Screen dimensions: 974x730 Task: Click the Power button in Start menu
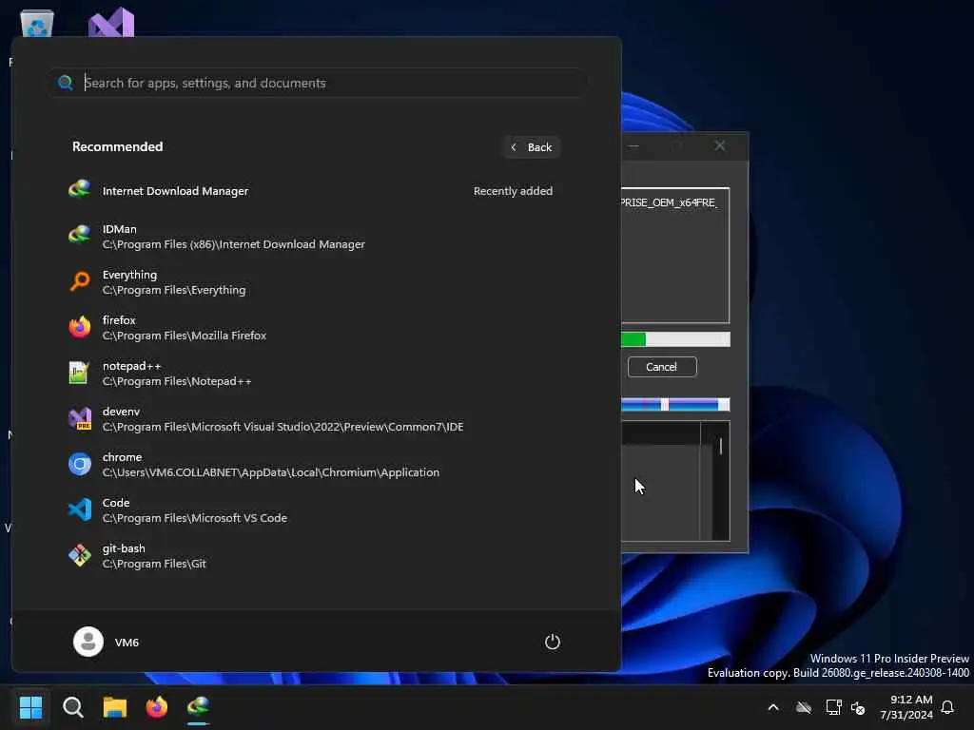coord(553,642)
